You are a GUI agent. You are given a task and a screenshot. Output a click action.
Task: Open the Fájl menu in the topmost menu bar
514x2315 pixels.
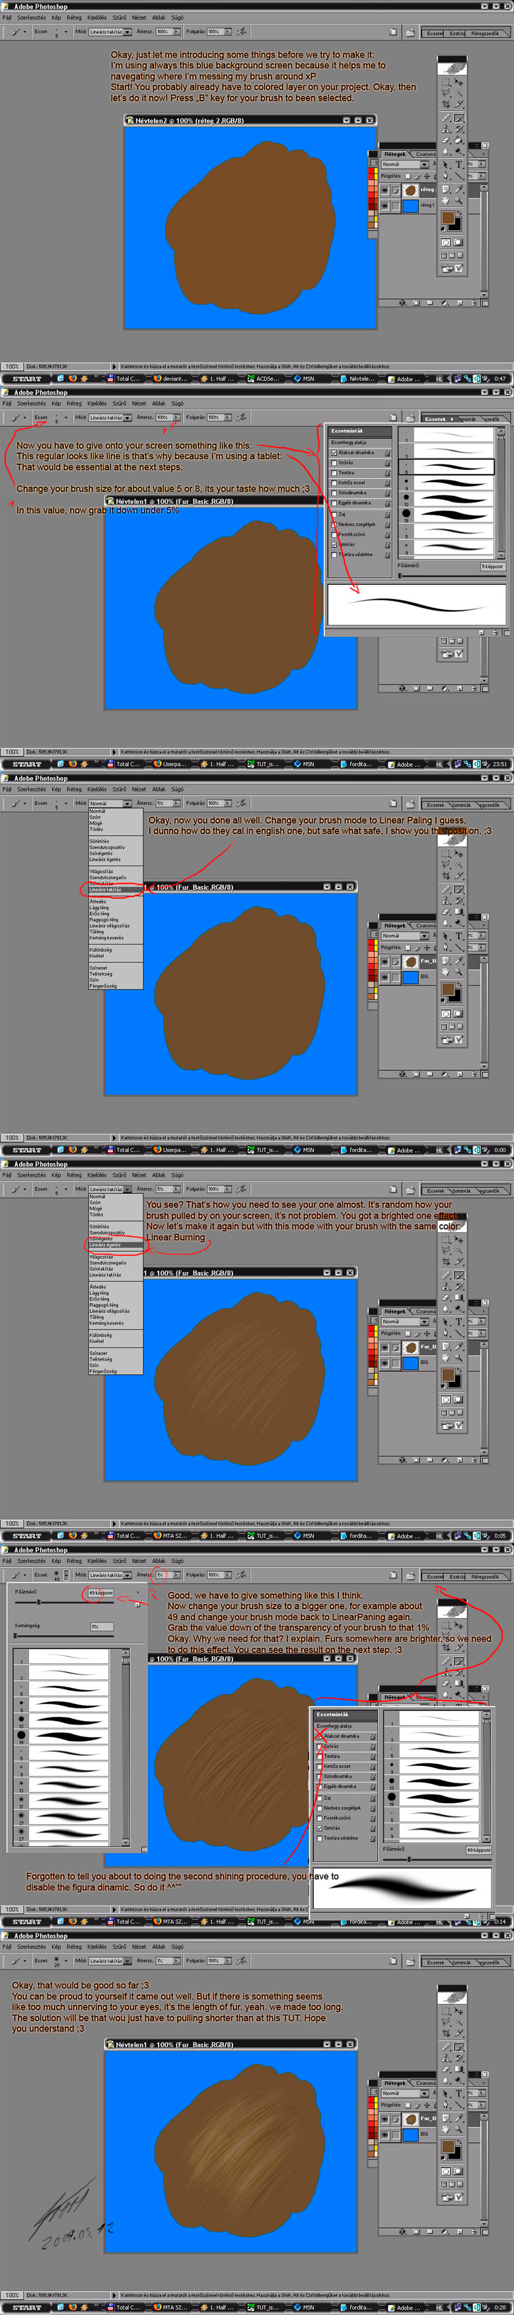(x=7, y=18)
